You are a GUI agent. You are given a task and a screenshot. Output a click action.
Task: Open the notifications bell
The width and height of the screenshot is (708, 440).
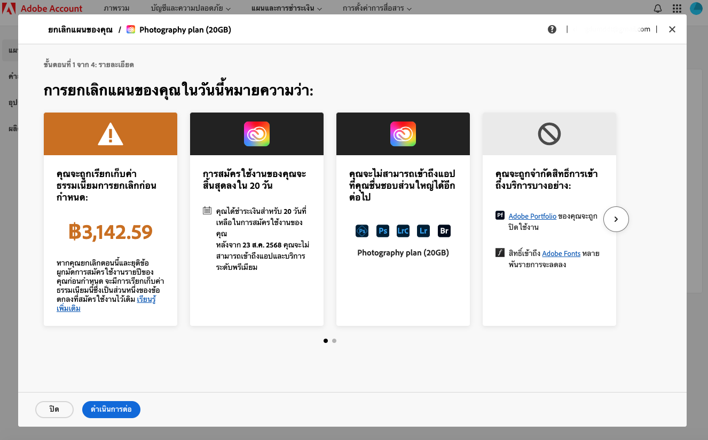coord(658,9)
